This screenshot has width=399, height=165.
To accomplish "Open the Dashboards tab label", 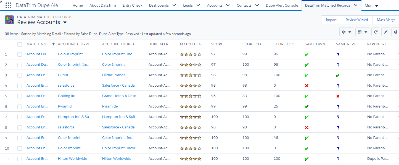I will point(159,5).
